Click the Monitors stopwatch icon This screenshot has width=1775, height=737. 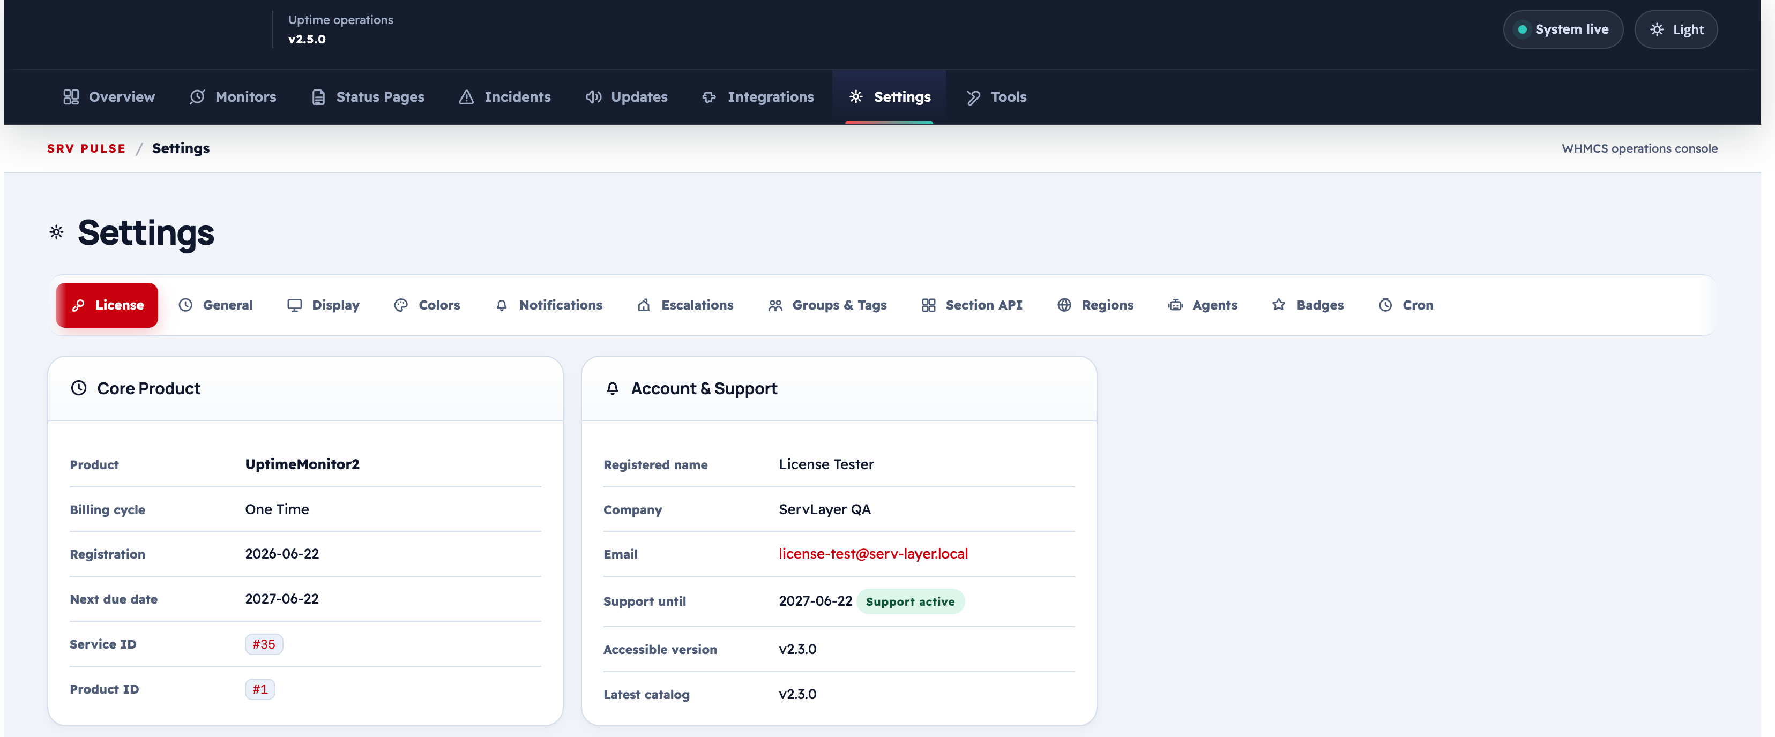tap(197, 97)
